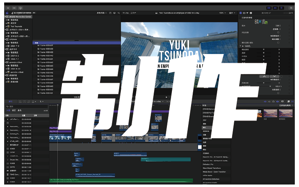Toggle the 曝光直看-辅助 checkbox
299x187 pixels.
point(278,42)
